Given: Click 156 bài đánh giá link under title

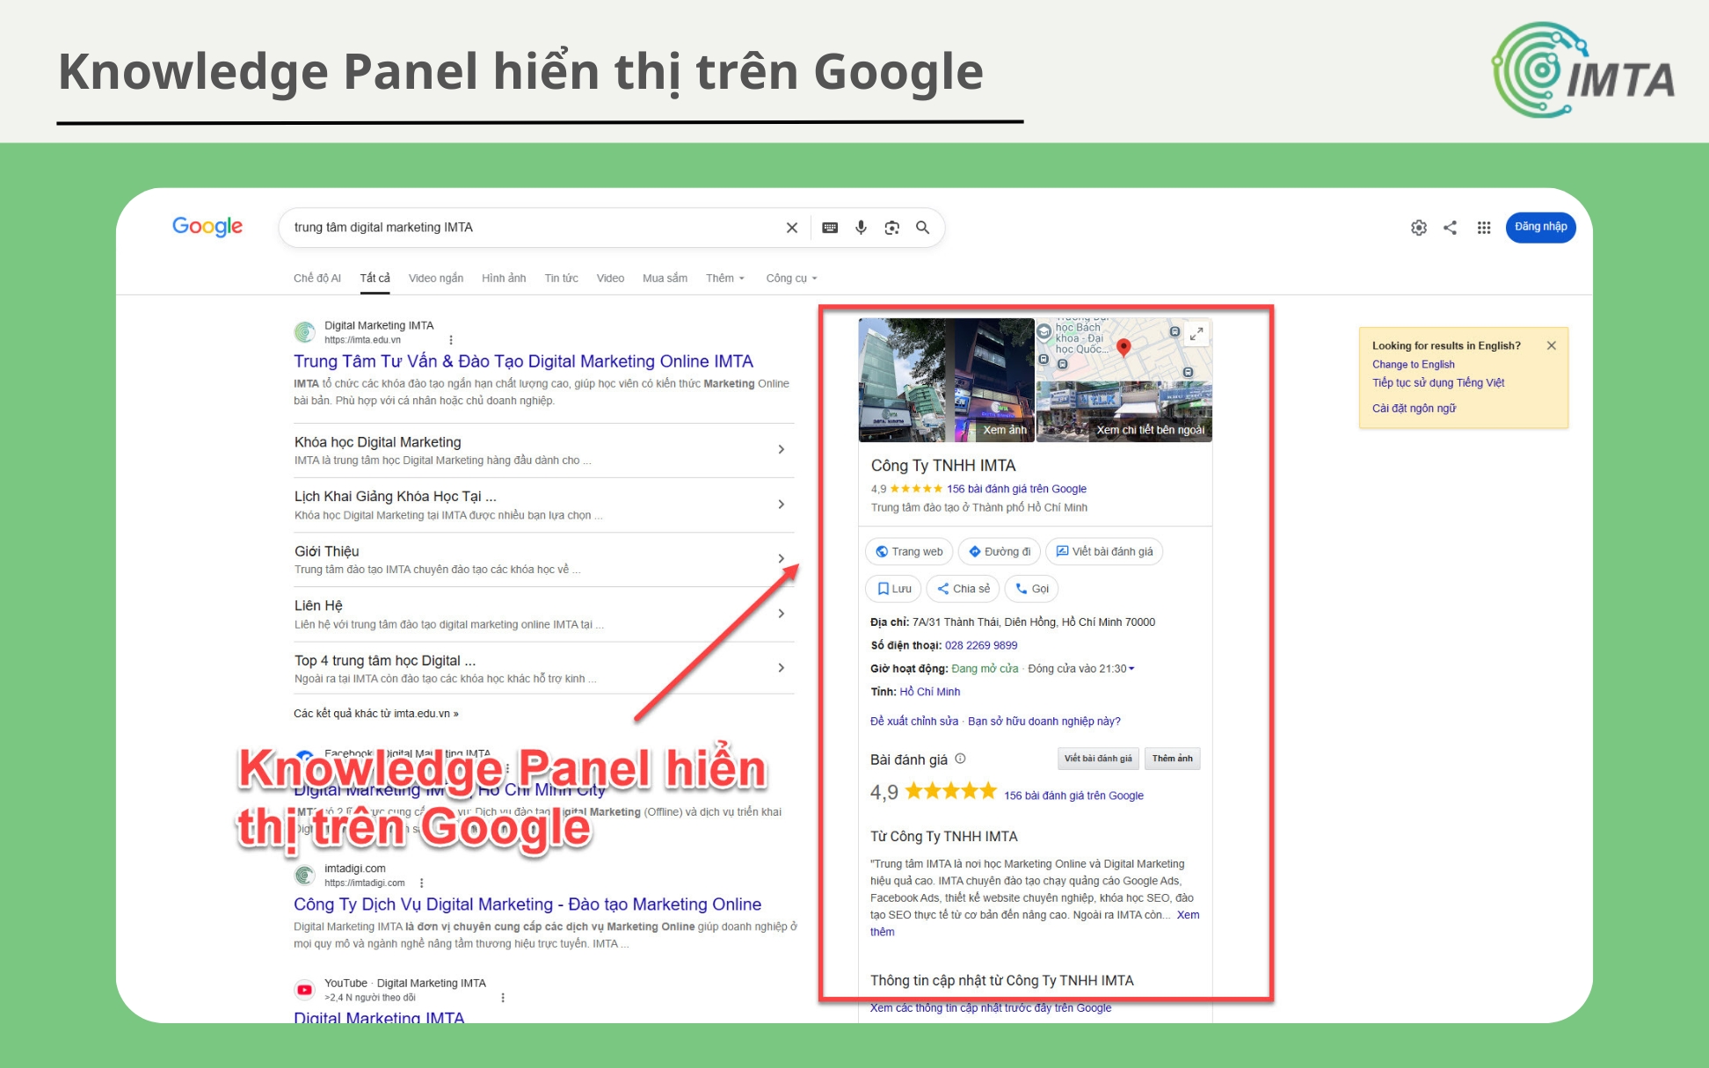Looking at the screenshot, I should [x=1016, y=489].
